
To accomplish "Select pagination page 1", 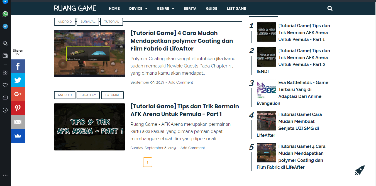I will 148,162.
